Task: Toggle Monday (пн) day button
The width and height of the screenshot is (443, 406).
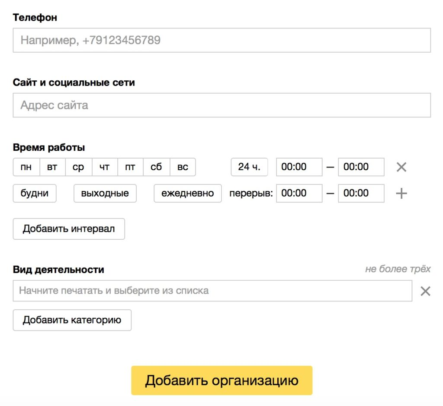Action: 26,167
